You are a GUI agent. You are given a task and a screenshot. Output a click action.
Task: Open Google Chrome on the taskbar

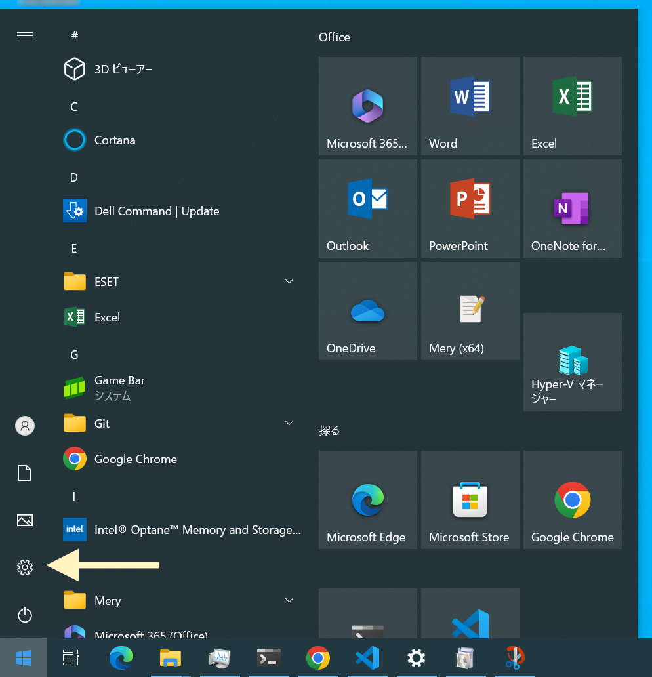(317, 658)
